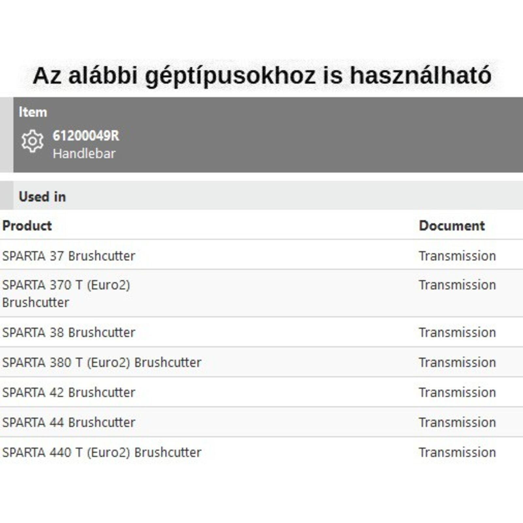Screen dimensions: 523x523
Task: Open Transmission document for SPARTA 38
Action: (457, 332)
